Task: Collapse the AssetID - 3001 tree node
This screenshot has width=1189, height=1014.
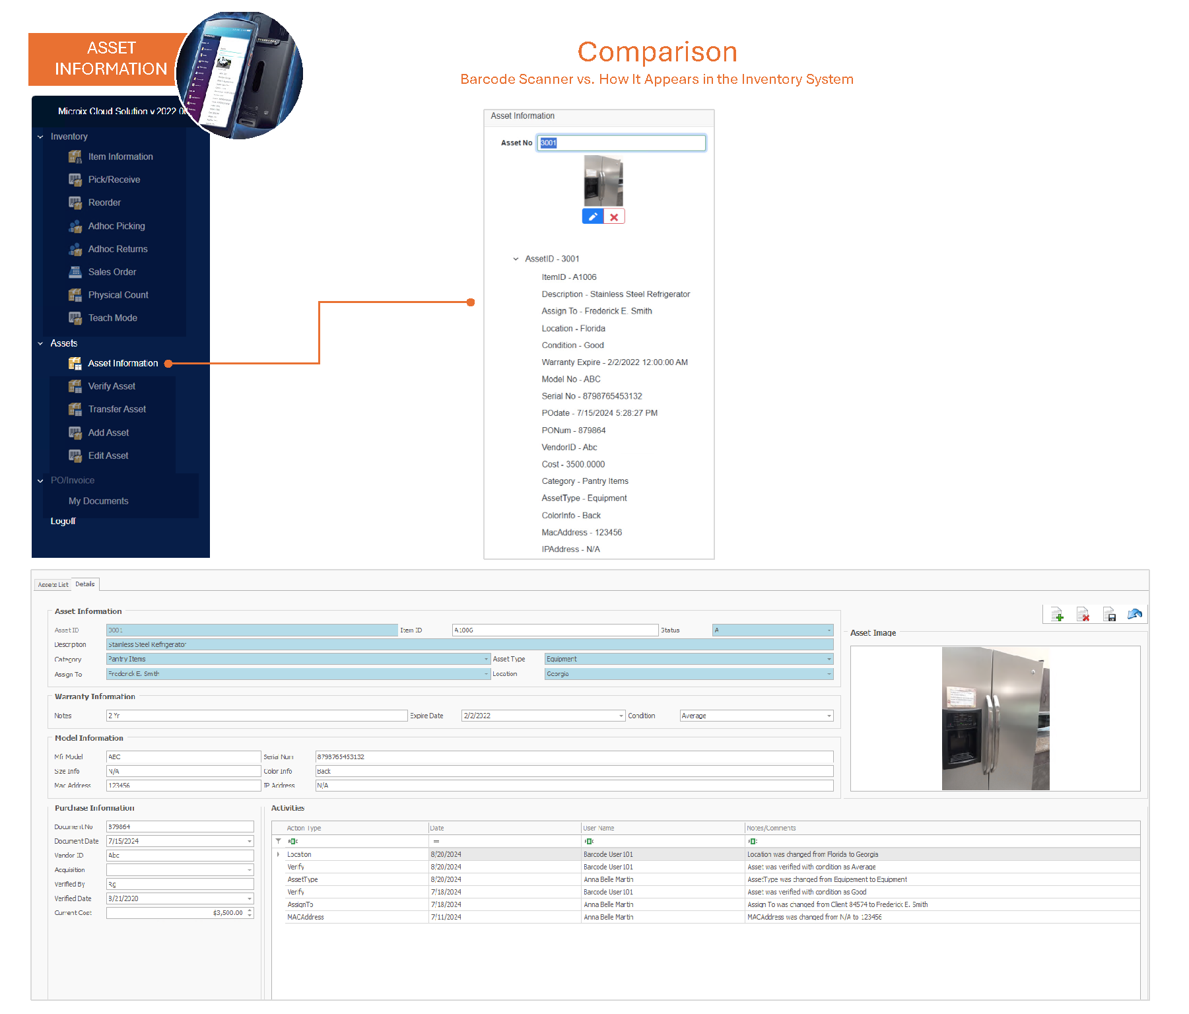Action: (x=516, y=259)
